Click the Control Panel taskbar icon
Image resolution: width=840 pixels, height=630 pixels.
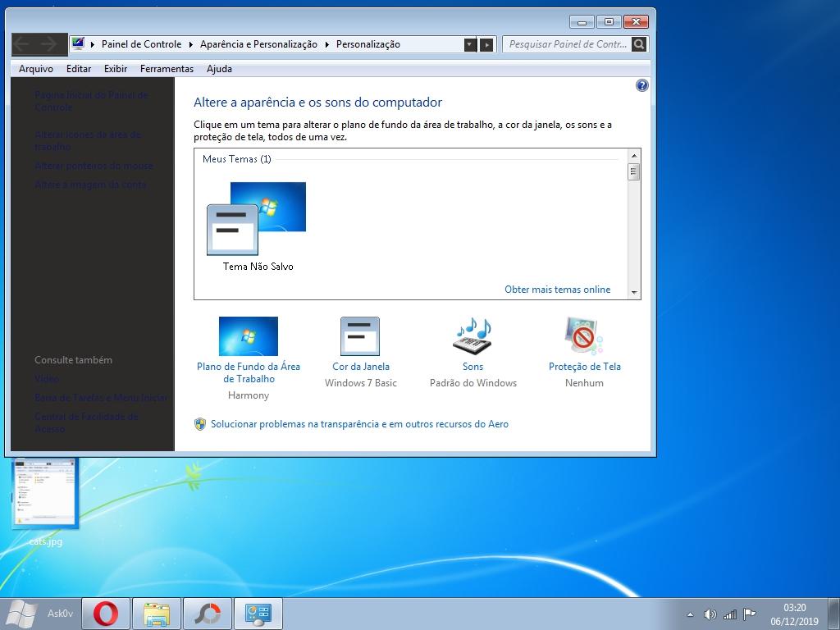coord(258,614)
